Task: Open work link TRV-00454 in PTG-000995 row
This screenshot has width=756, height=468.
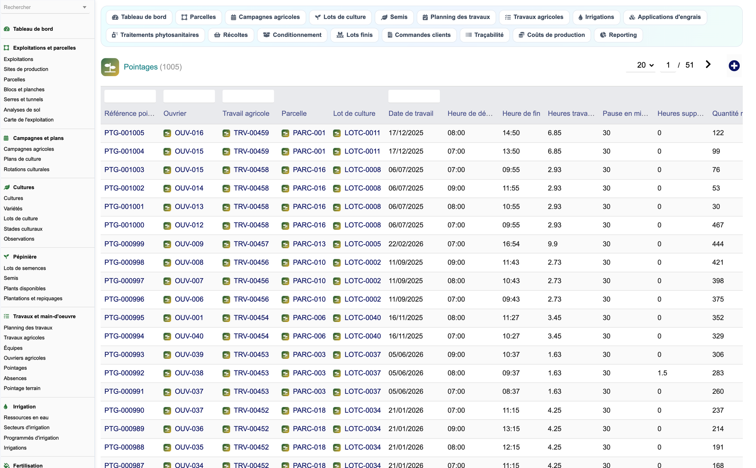Action: (251, 318)
